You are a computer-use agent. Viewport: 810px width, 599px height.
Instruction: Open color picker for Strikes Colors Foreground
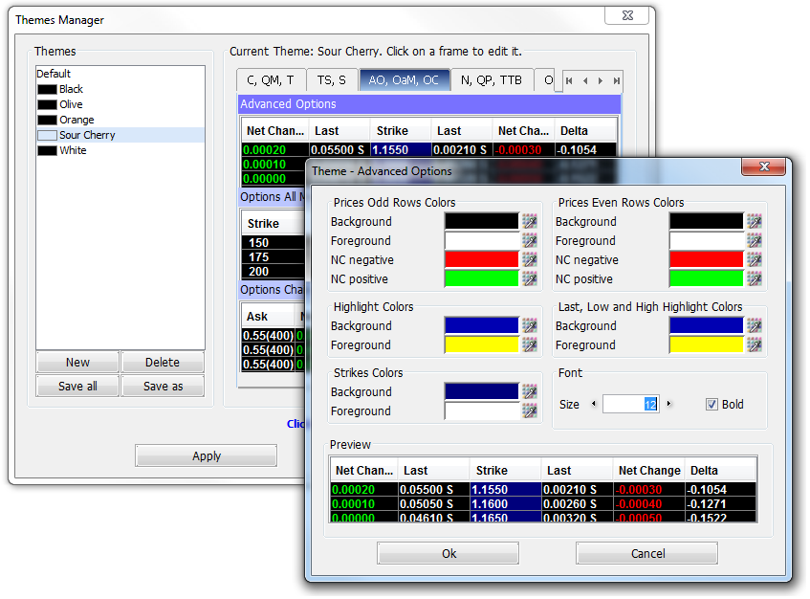tap(530, 410)
